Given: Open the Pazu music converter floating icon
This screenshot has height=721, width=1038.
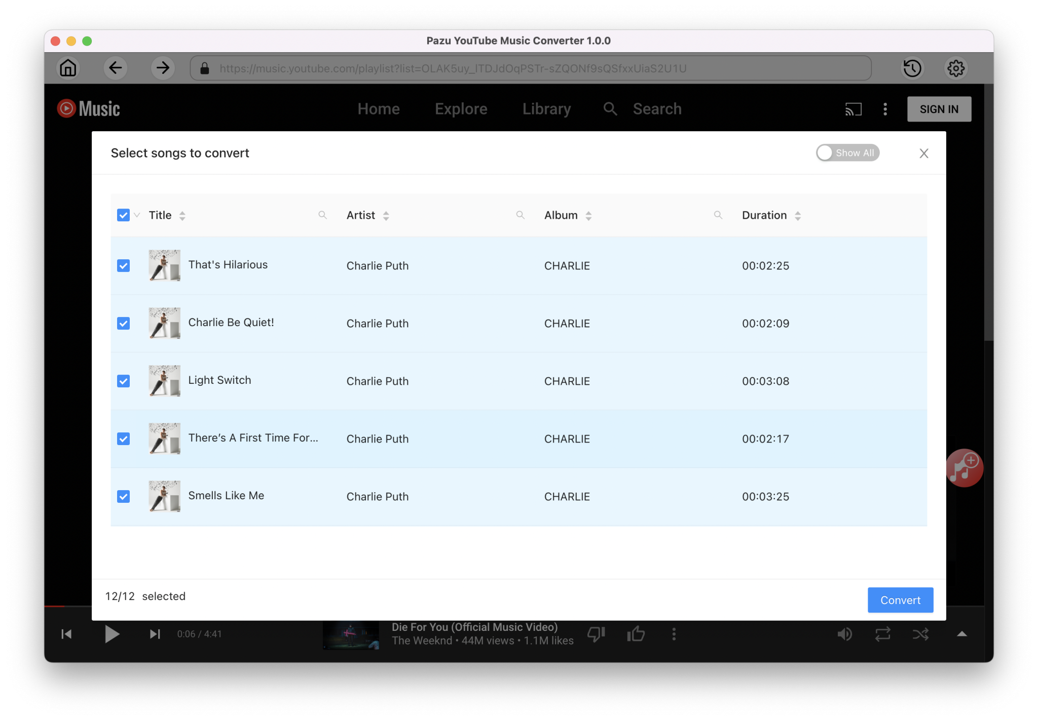Looking at the screenshot, I should pos(965,467).
